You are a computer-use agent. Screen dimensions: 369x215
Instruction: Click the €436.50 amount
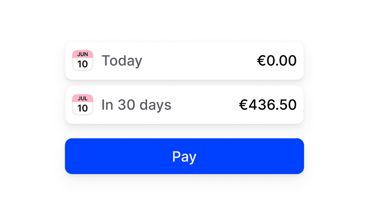(x=268, y=105)
